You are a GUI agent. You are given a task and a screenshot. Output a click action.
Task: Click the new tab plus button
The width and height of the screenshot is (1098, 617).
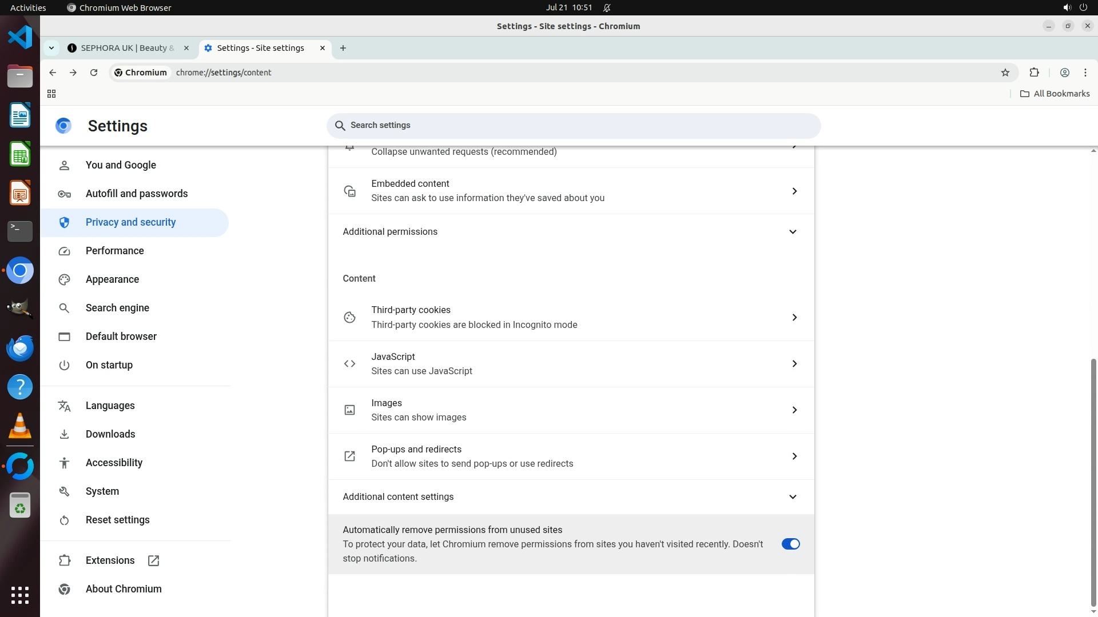click(x=343, y=48)
